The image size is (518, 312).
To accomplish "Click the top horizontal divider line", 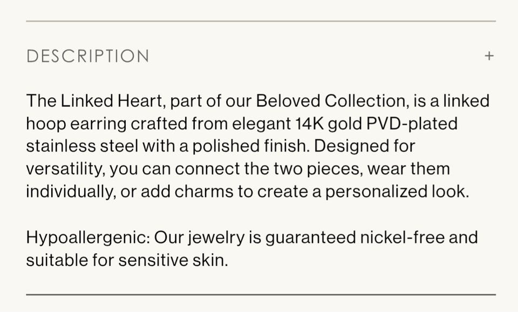I will pyautogui.click(x=261, y=22).
